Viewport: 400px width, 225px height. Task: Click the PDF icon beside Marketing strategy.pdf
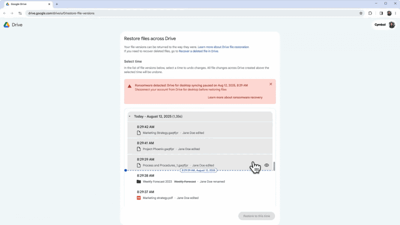coord(139,198)
